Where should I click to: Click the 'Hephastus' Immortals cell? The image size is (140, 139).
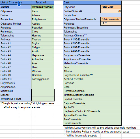[x=43, y=55]
